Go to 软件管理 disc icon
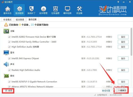The height and width of the screenshot is (97, 133). point(43,10)
